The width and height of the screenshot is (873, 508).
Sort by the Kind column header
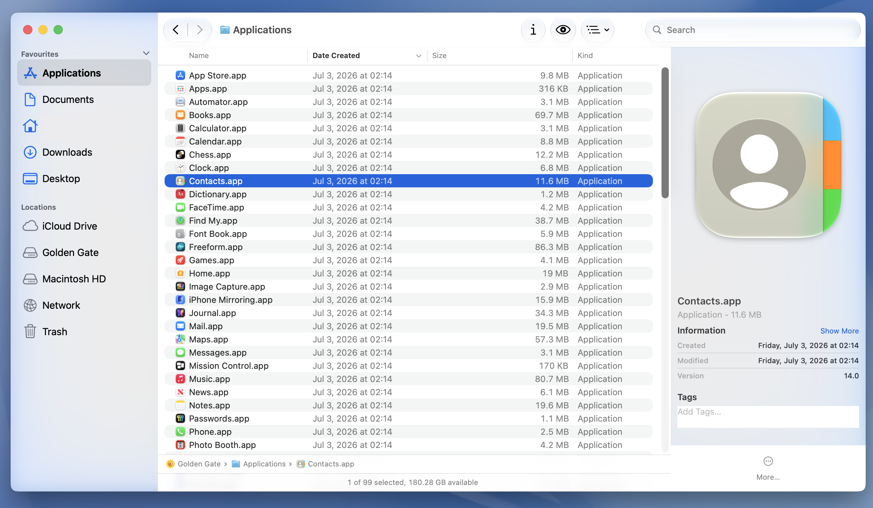[x=585, y=56]
